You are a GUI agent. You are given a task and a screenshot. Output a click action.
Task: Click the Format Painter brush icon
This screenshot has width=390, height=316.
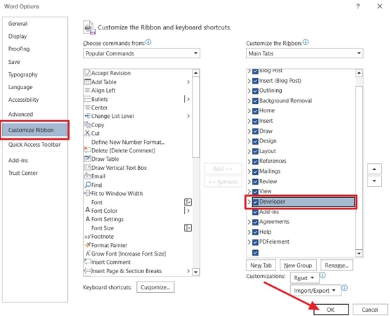[88, 245]
